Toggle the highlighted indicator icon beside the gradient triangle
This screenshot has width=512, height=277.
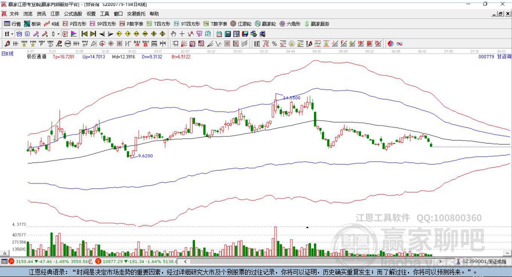pos(65,34)
